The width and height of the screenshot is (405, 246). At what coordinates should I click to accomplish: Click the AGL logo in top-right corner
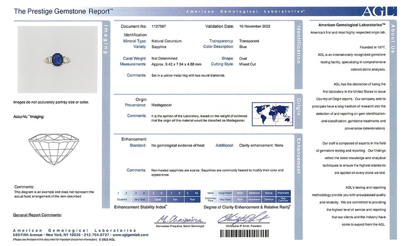(x=386, y=11)
